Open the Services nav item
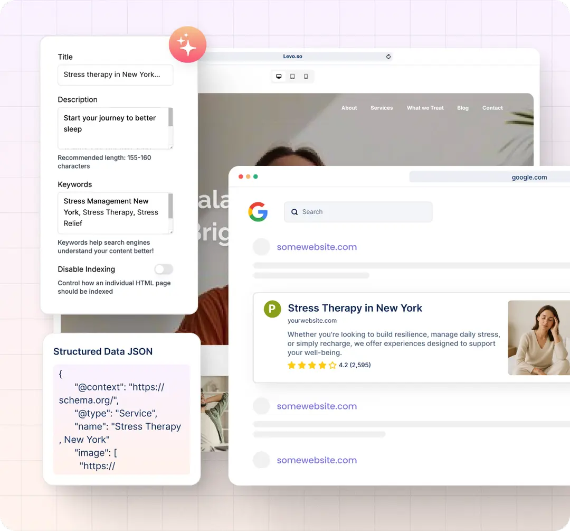Screen dimensions: 570x531 [382, 108]
